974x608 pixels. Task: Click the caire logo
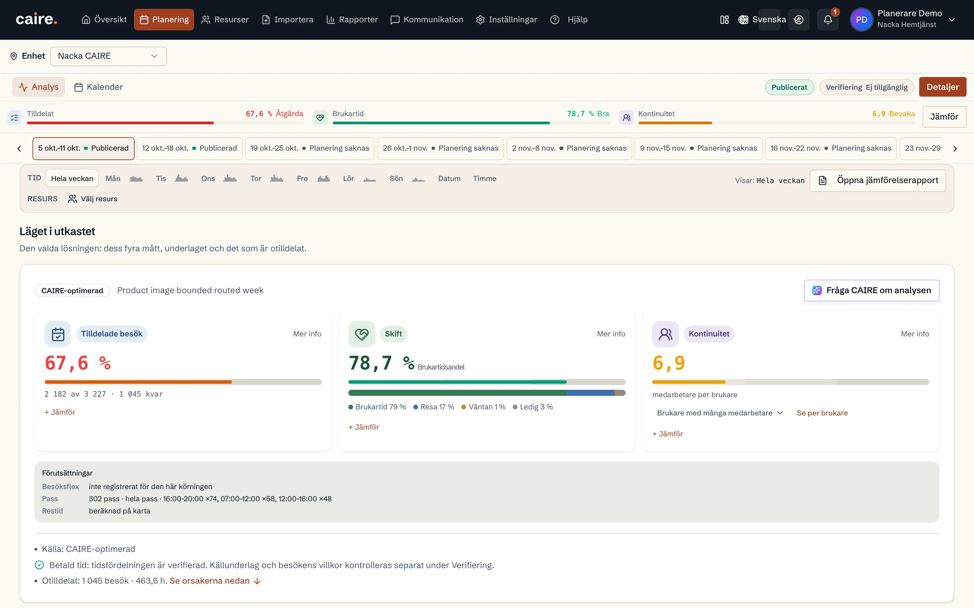[36, 19]
